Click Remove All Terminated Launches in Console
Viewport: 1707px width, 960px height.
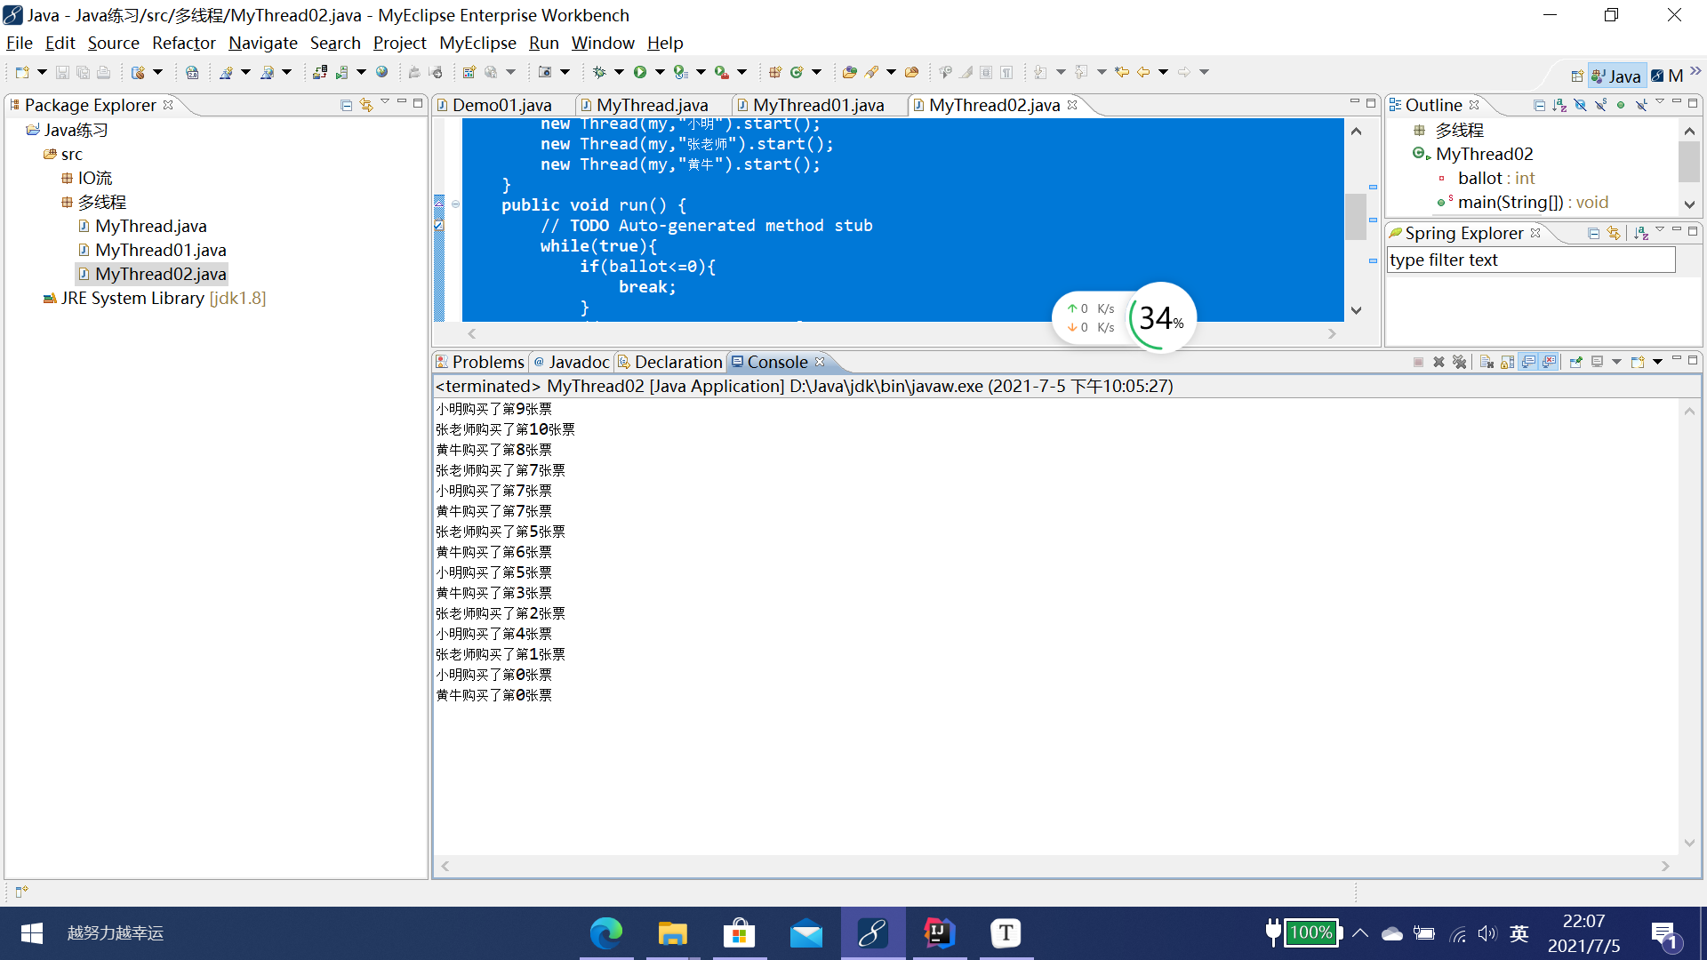(1459, 362)
